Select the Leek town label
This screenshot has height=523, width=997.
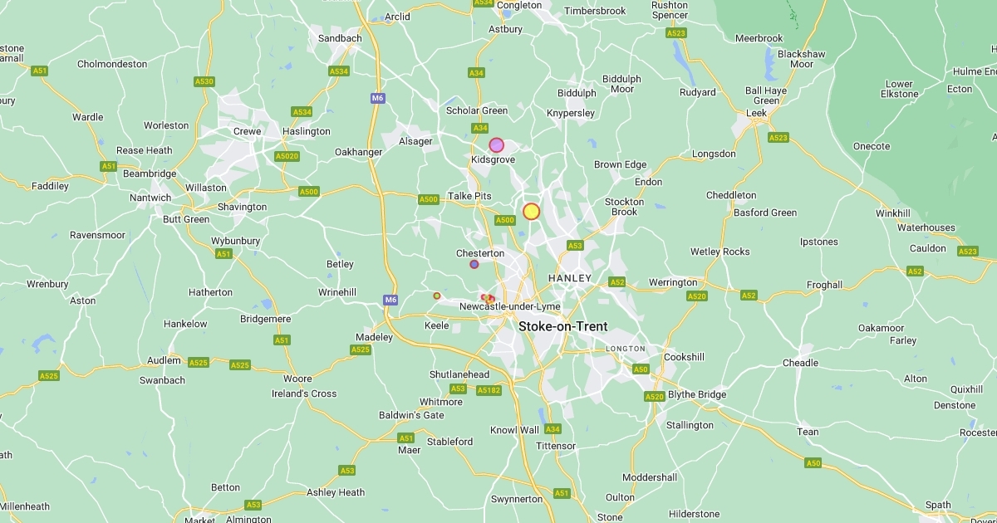coord(756,113)
